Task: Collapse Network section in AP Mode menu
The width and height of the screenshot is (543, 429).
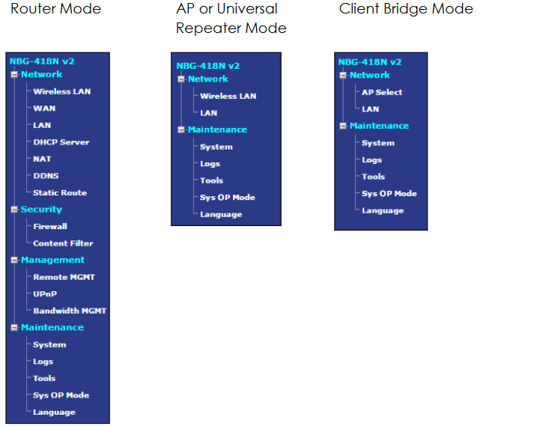Action: click(181, 79)
